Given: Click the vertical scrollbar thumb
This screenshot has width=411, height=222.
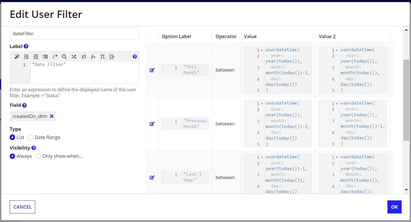Looking at the screenshot, I should tap(406, 100).
